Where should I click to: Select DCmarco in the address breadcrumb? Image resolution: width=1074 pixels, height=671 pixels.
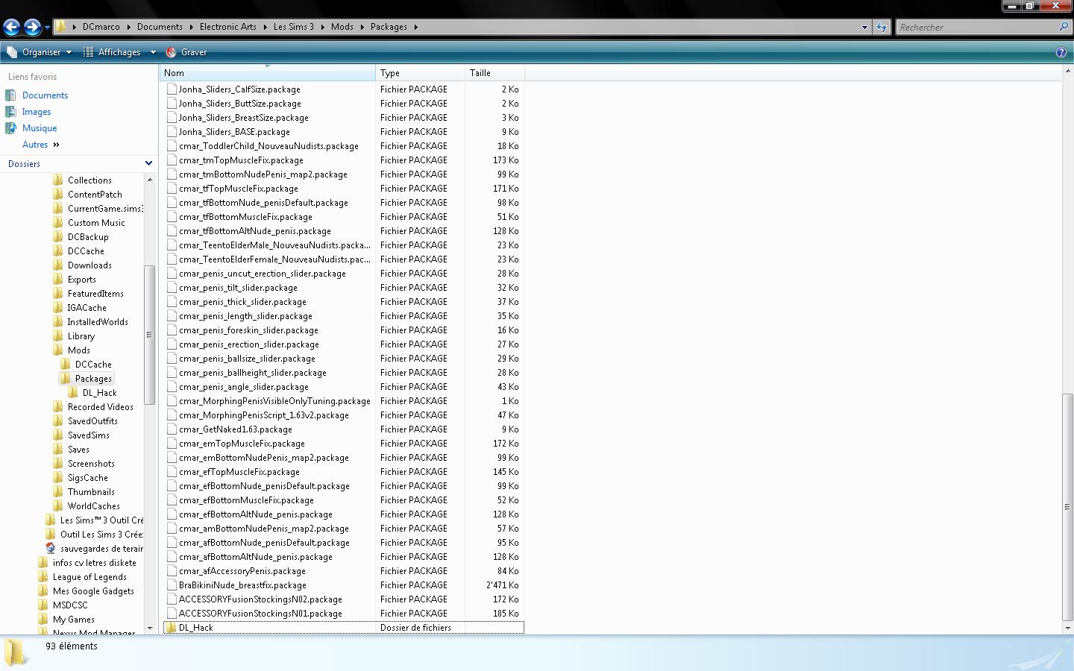pyautogui.click(x=101, y=27)
